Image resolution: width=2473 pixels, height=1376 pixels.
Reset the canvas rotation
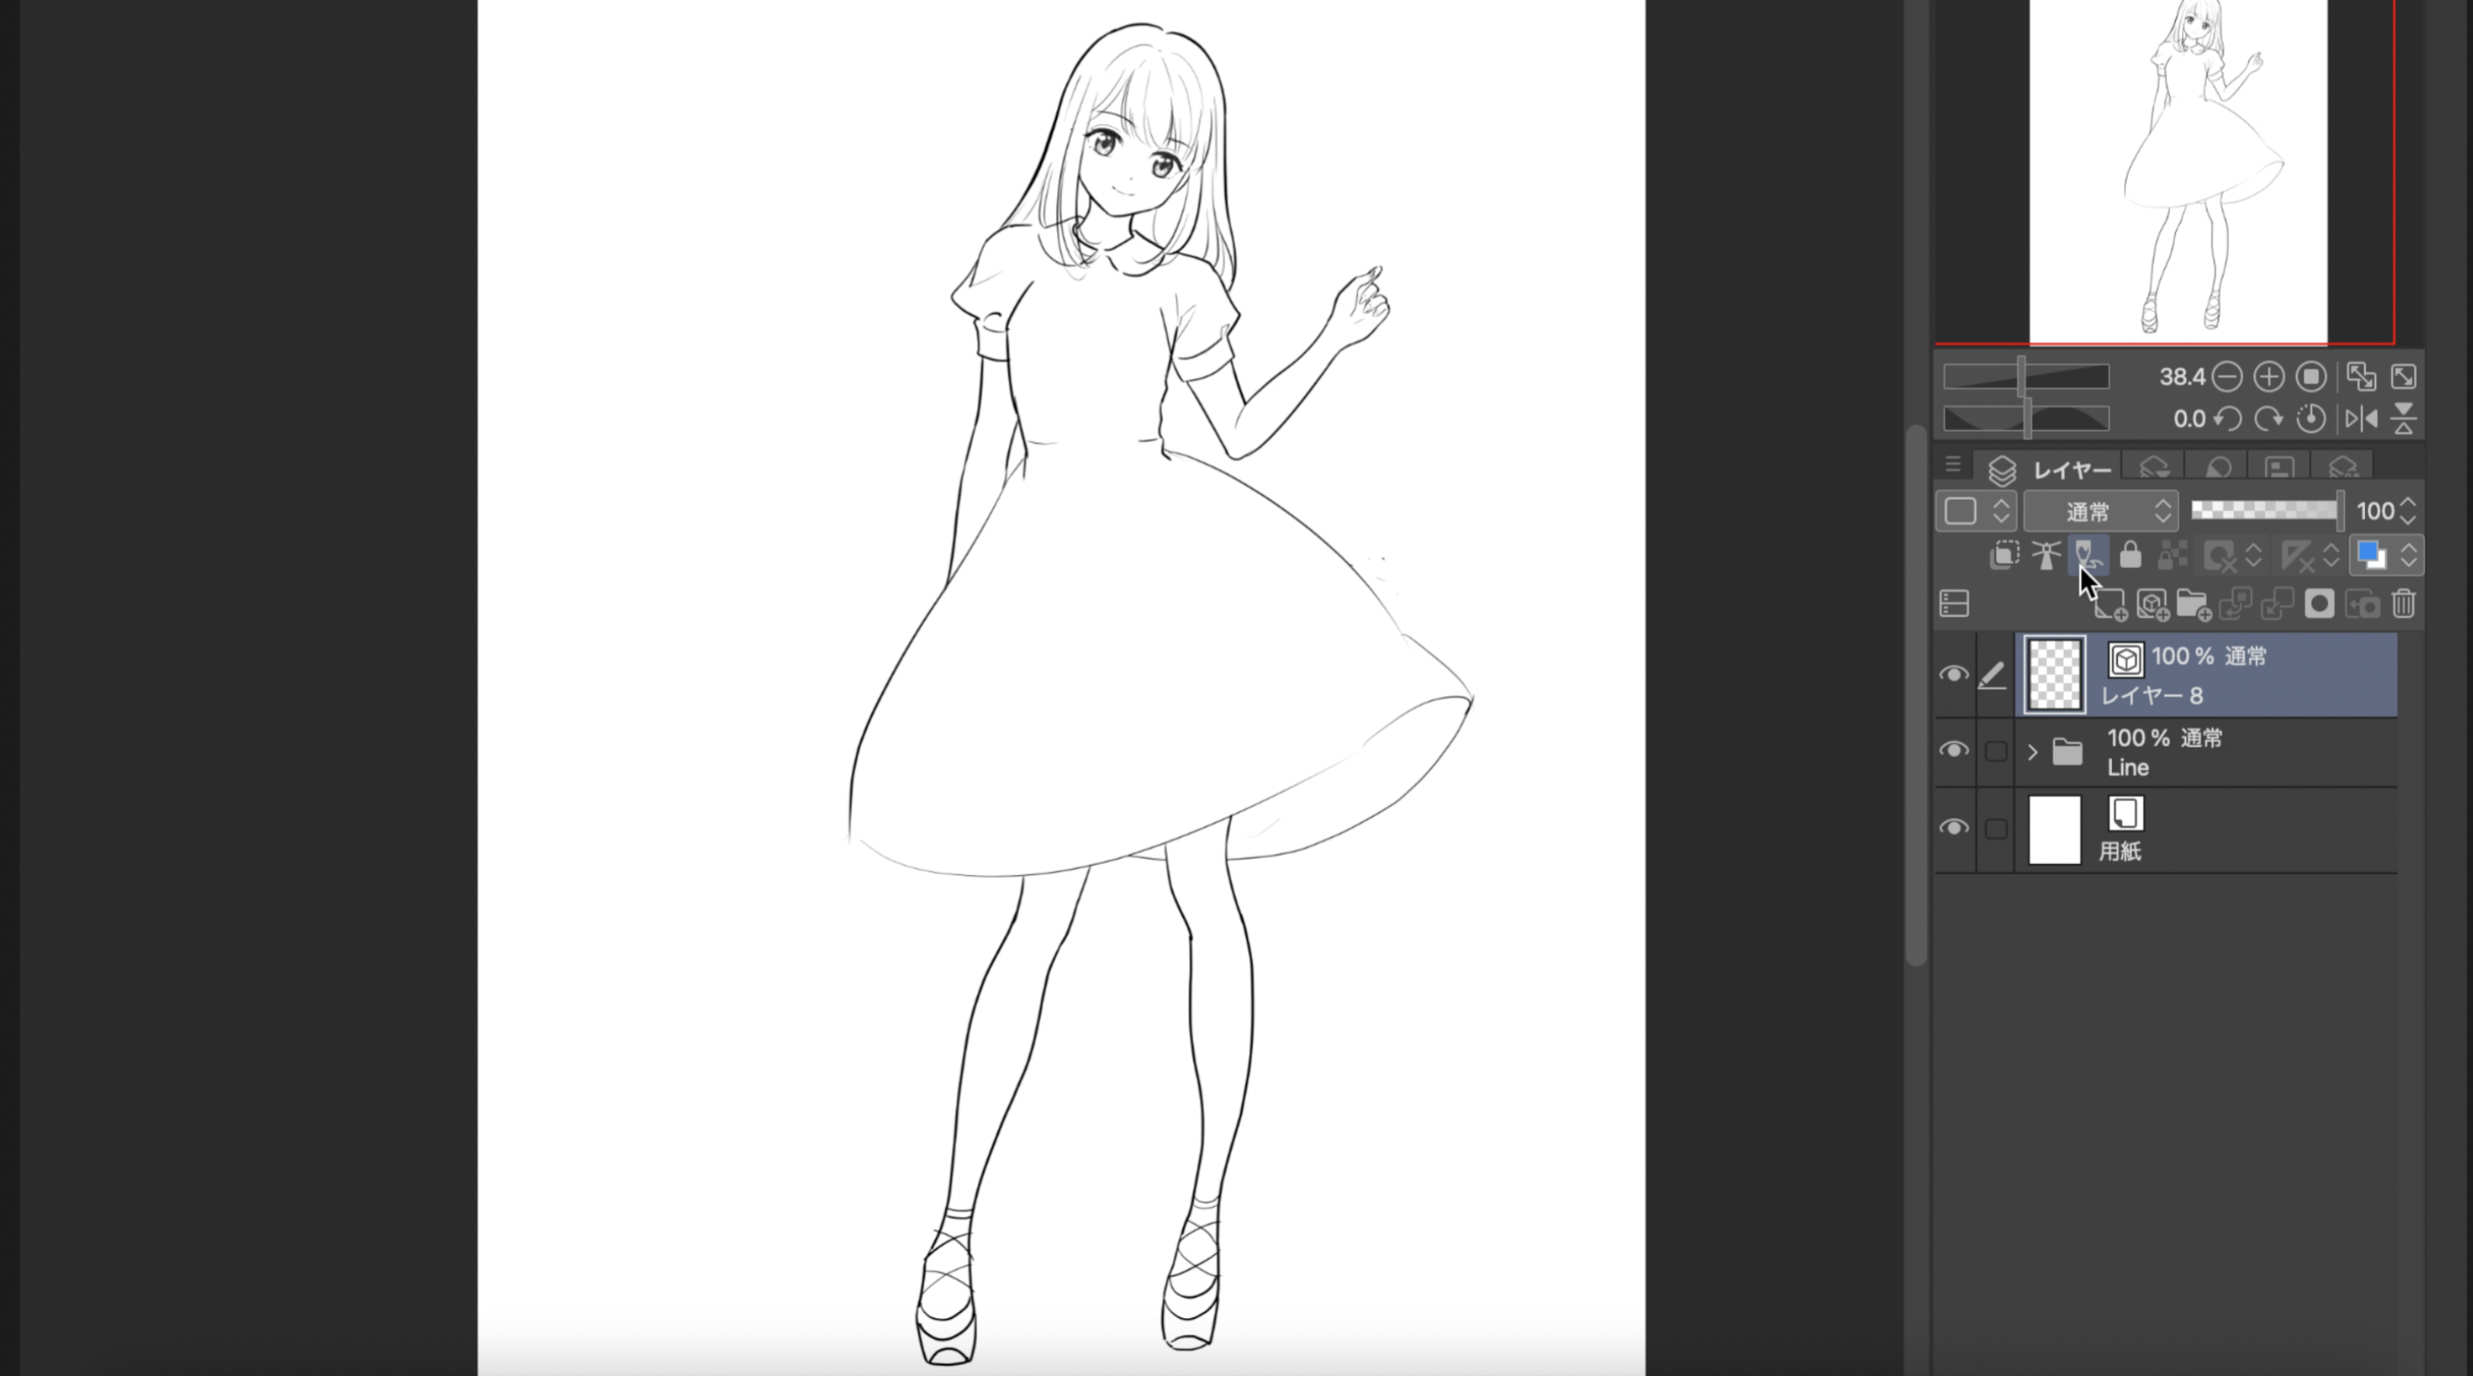(2311, 419)
